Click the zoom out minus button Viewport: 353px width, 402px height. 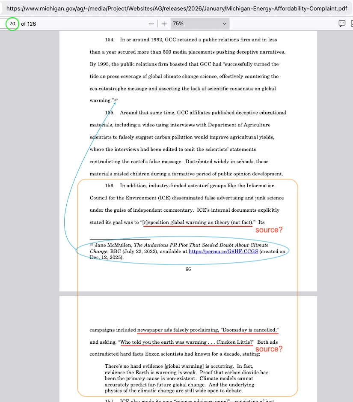click(x=151, y=24)
